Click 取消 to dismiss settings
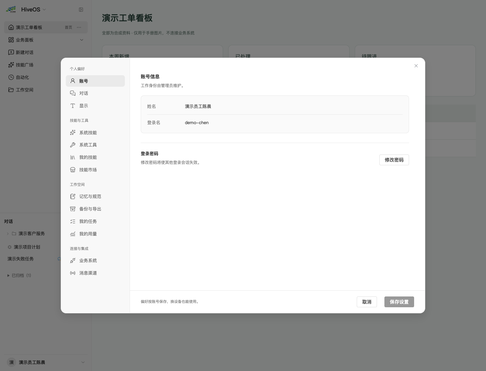 coord(367,302)
